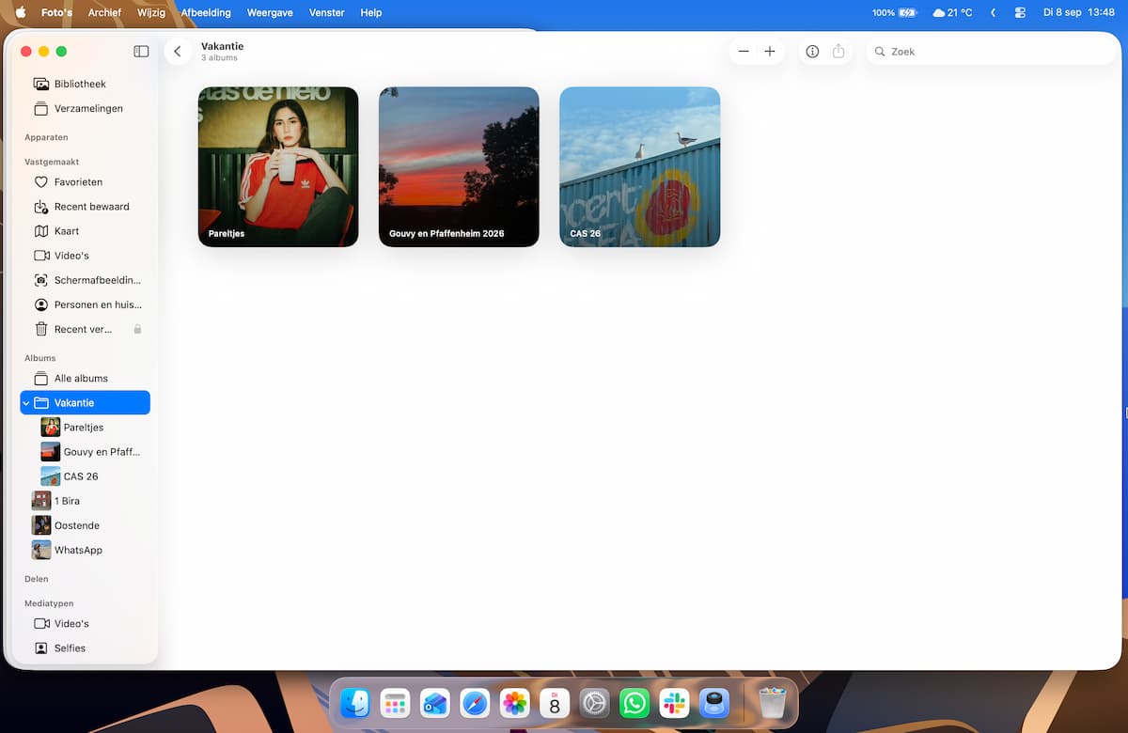The height and width of the screenshot is (733, 1128).
Task: Open Recent bewaard in sidebar
Action: pos(85,207)
